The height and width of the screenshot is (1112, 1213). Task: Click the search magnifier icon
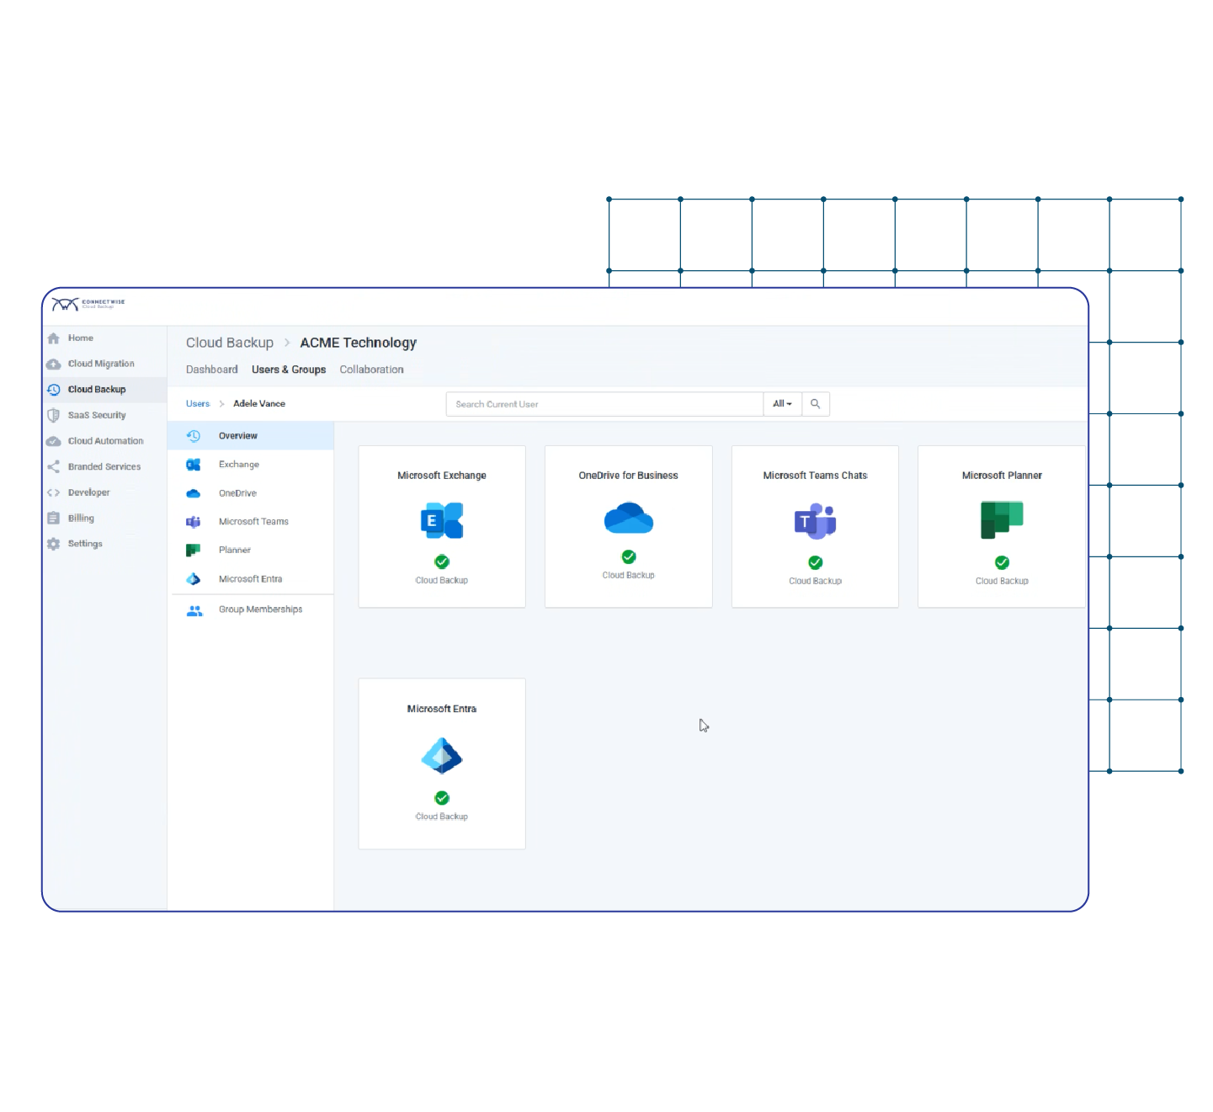coord(815,404)
